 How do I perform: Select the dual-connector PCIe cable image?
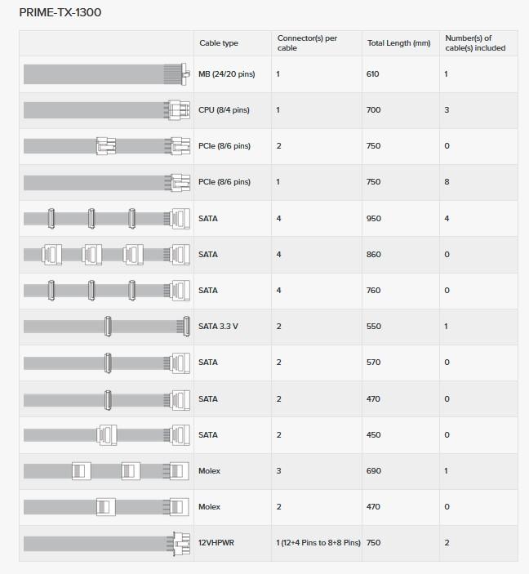tap(106, 146)
